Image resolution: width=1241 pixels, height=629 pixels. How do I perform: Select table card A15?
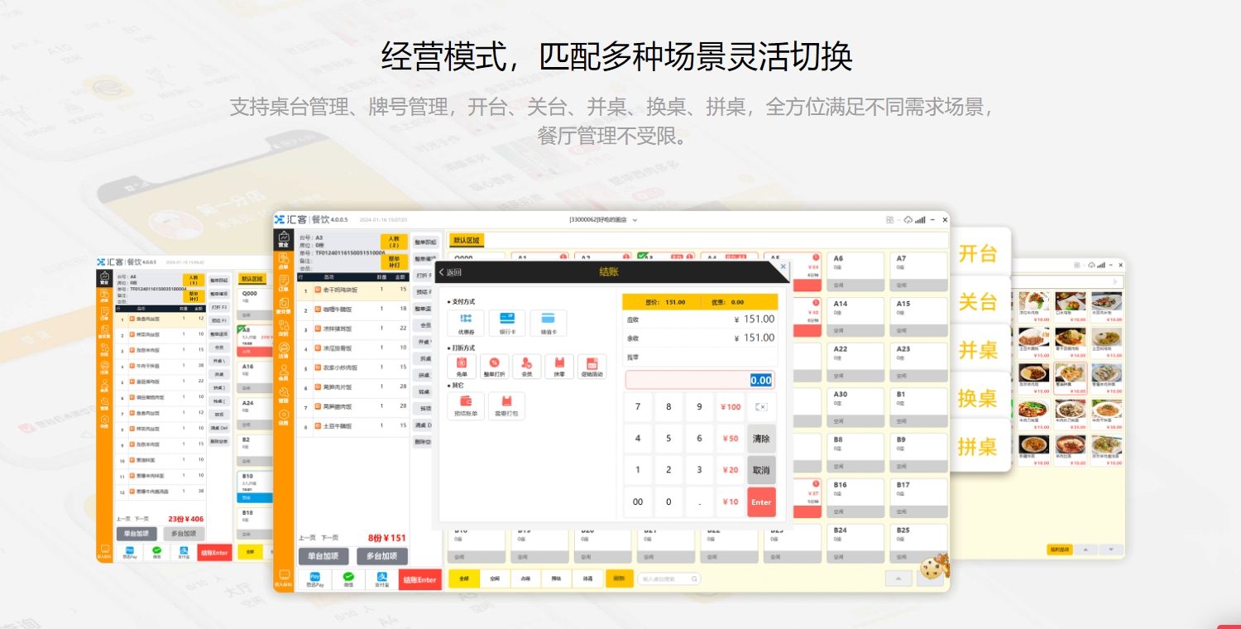pyautogui.click(x=919, y=316)
